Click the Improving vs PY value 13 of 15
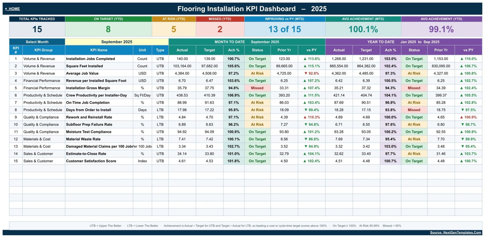The image size is (485, 238). [x=285, y=29]
